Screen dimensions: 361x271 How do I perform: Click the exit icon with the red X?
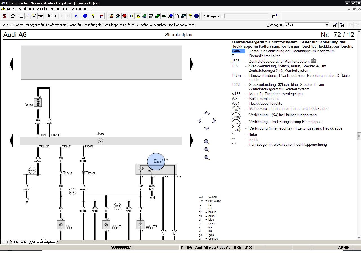[5, 16]
